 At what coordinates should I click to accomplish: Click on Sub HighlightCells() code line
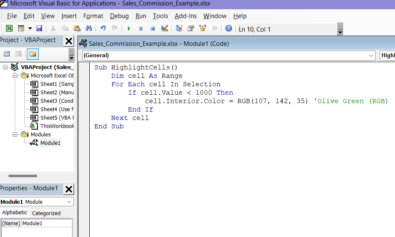(x=136, y=67)
